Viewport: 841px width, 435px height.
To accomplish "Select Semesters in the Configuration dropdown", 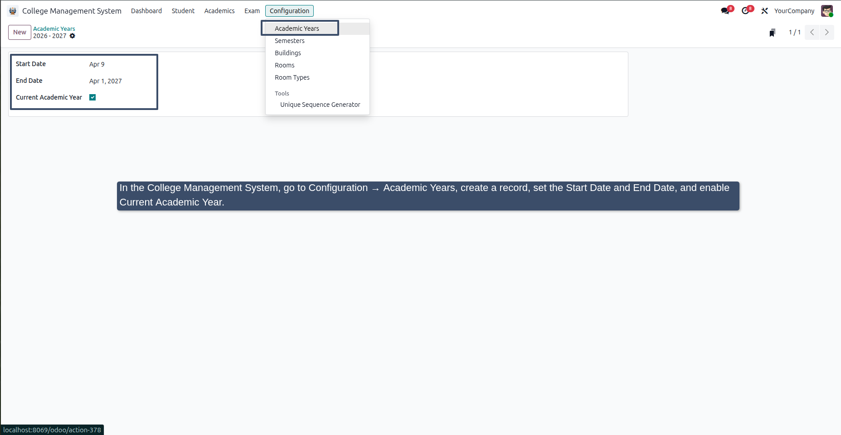I will 317,41.
